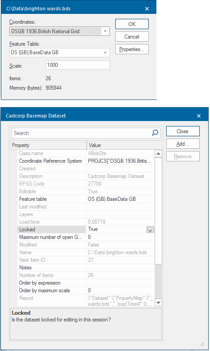Expand the Locked value dropdown arrow
The image size is (210, 351).
(150, 230)
